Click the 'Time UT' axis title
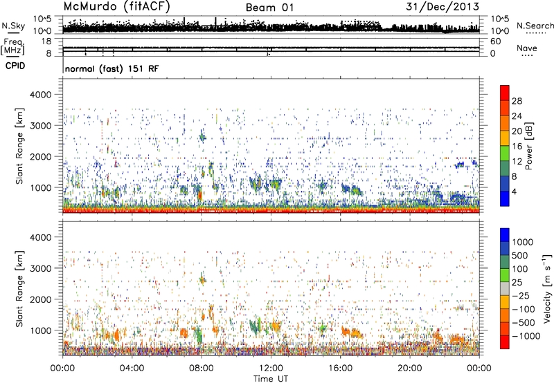 [x=271, y=378]
